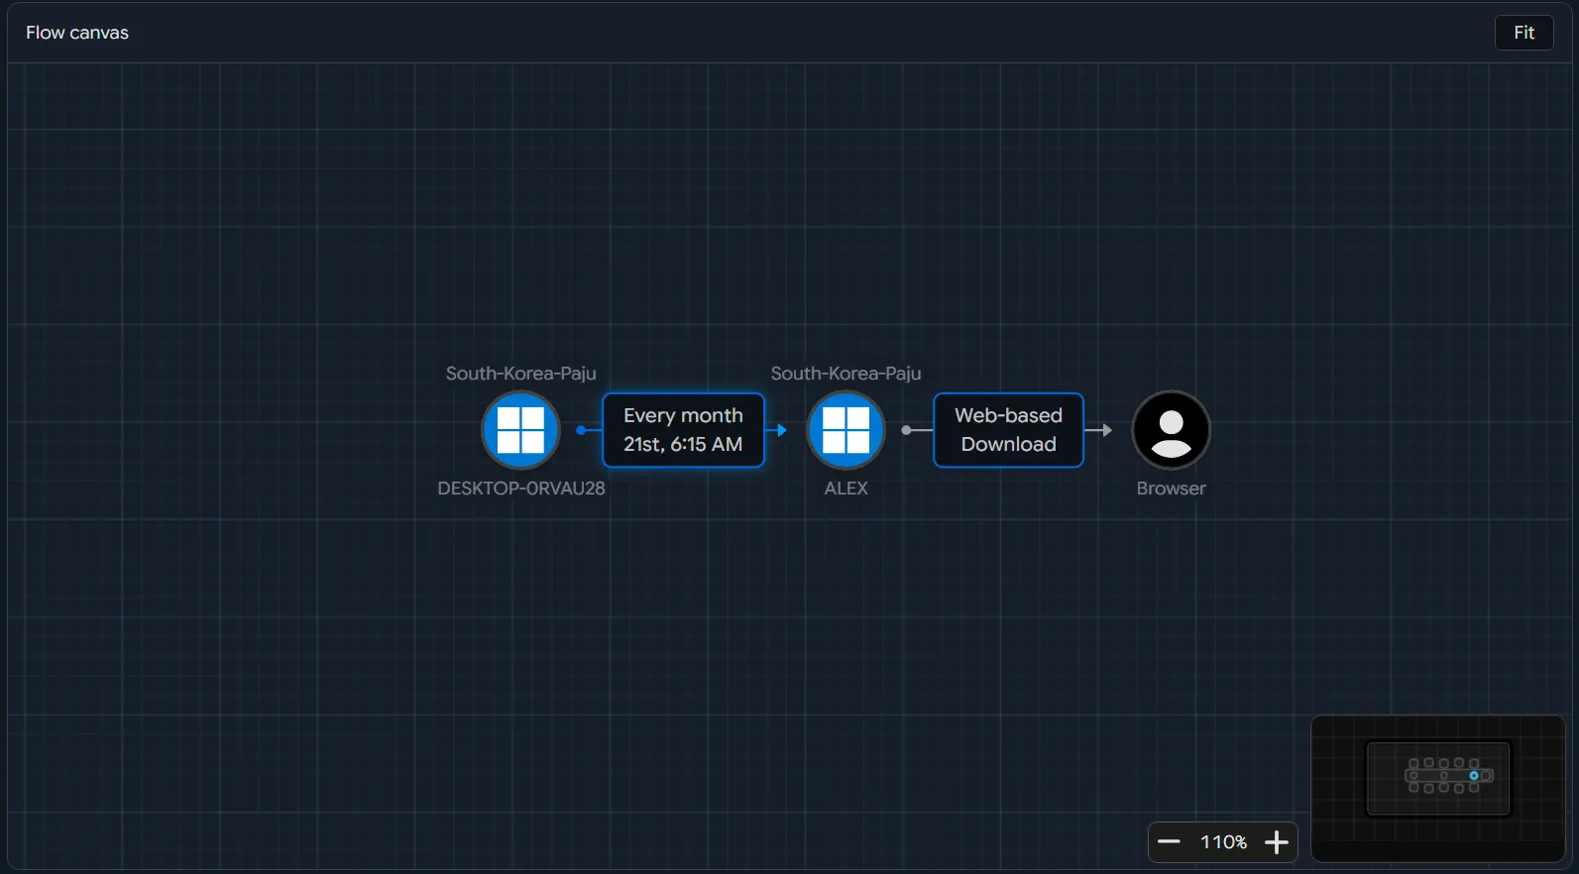Select the Browser user node icon
The height and width of the screenshot is (874, 1579).
point(1171,430)
